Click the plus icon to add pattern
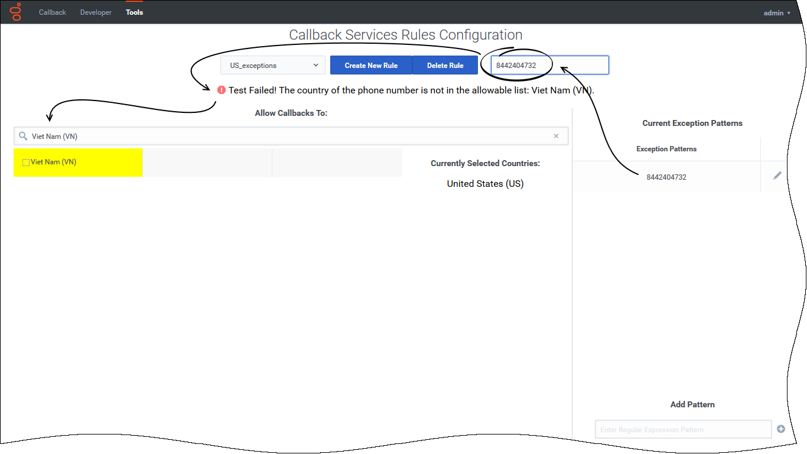Screen dimensions: 807x454 [x=780, y=429]
